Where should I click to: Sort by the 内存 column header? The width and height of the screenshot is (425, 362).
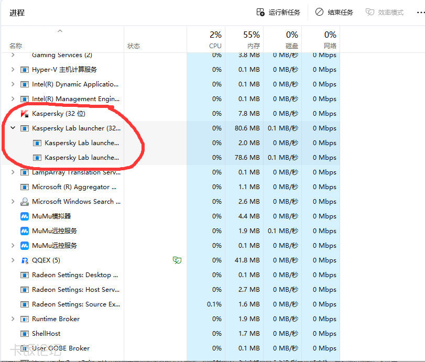click(244, 39)
